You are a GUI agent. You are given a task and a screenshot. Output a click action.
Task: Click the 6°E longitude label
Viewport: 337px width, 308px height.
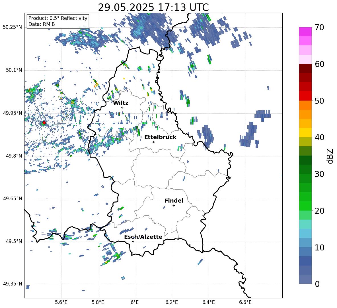[x=135, y=302]
